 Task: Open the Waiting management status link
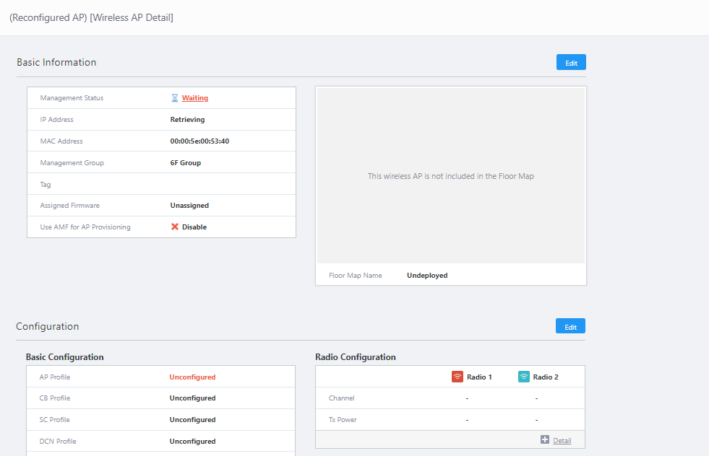pos(194,98)
